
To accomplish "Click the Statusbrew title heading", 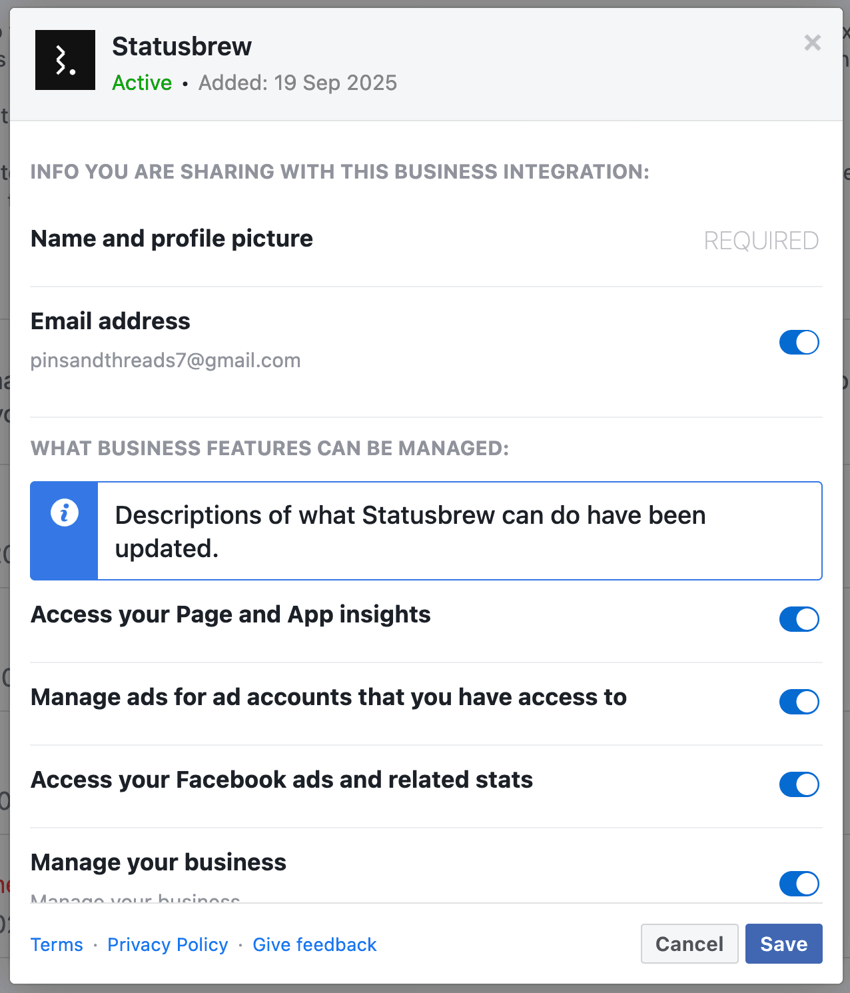I will (182, 47).
